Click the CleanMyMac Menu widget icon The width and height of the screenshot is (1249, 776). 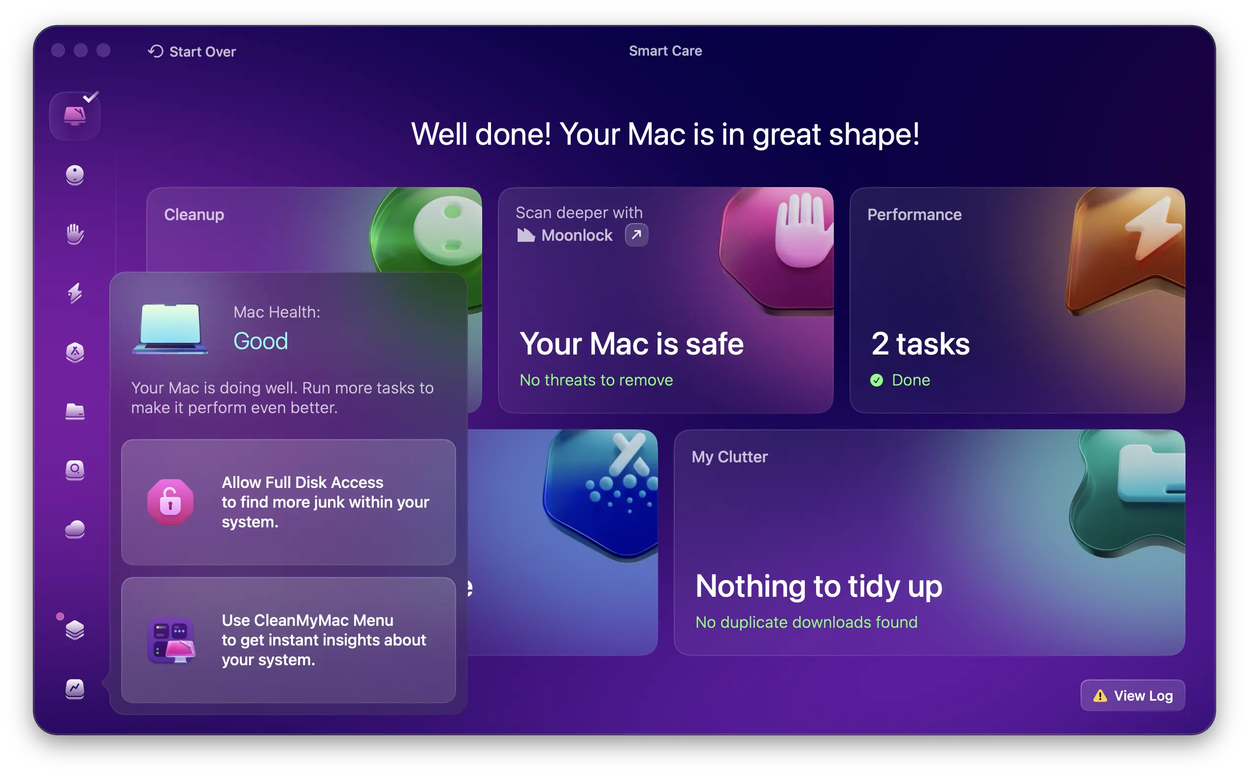(171, 640)
